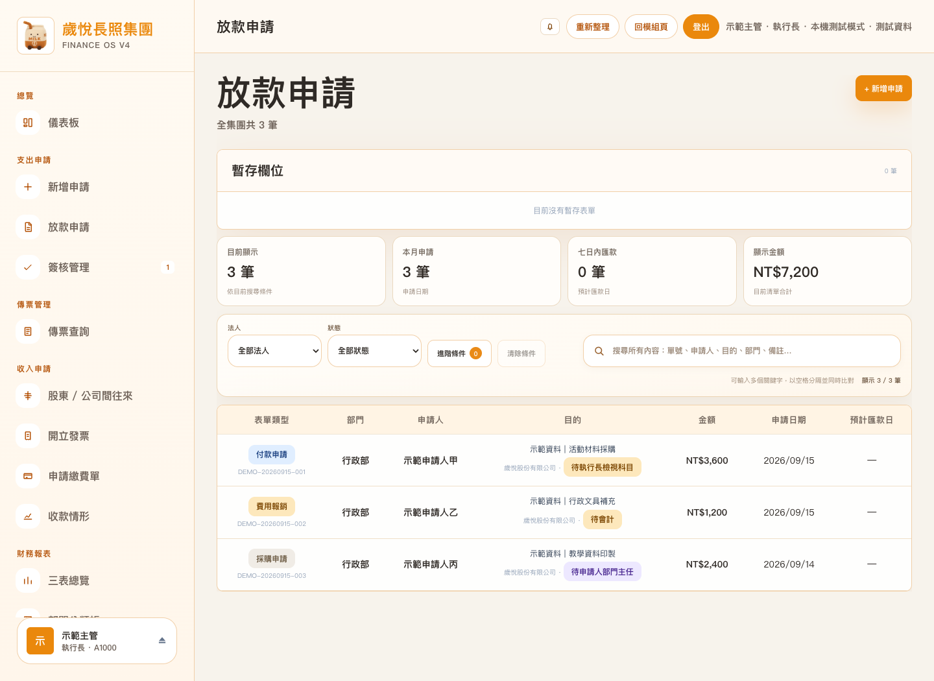The width and height of the screenshot is (934, 681).
Task: Click the 預計匯款日 column header
Action: (x=872, y=420)
